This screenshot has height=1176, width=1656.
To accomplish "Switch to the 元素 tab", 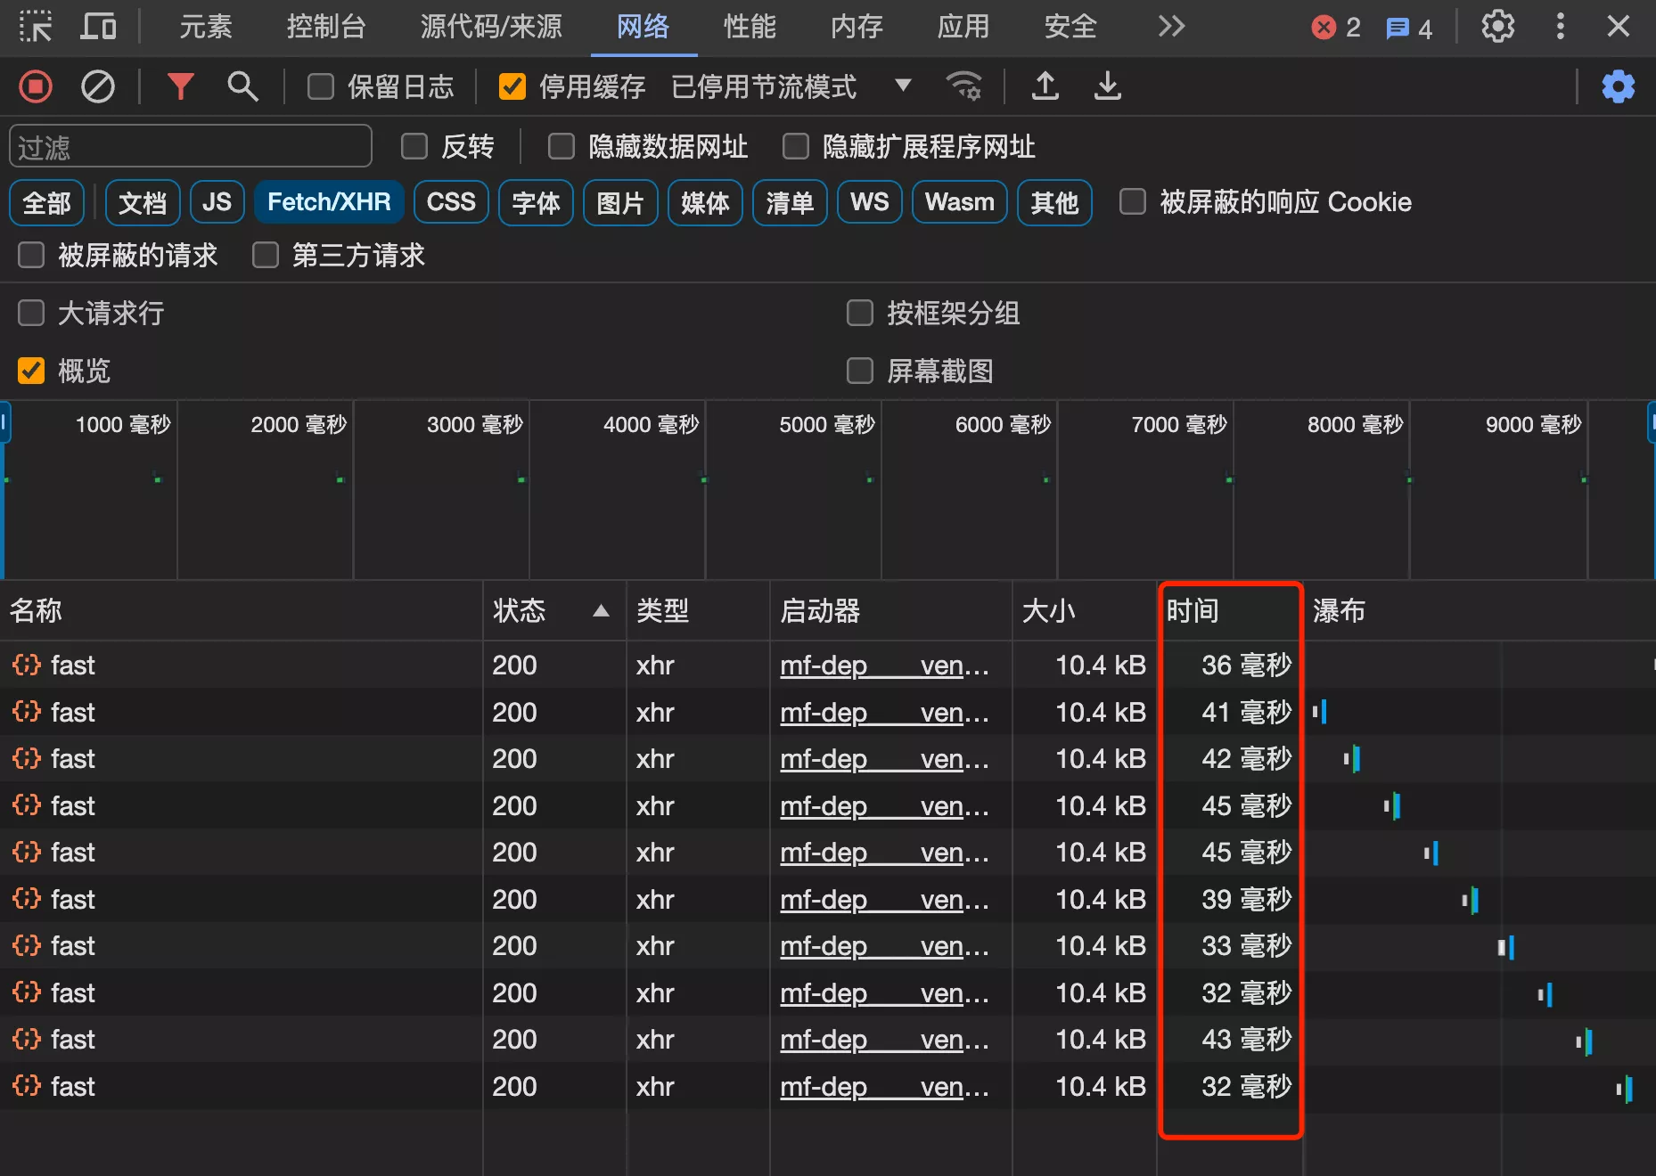I will click(x=206, y=27).
